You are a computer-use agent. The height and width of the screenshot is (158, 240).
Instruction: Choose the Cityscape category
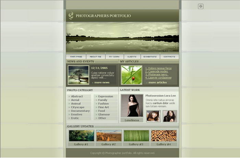pos(78,107)
